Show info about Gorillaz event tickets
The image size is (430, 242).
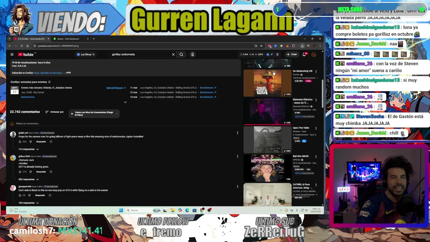(x=49, y=82)
